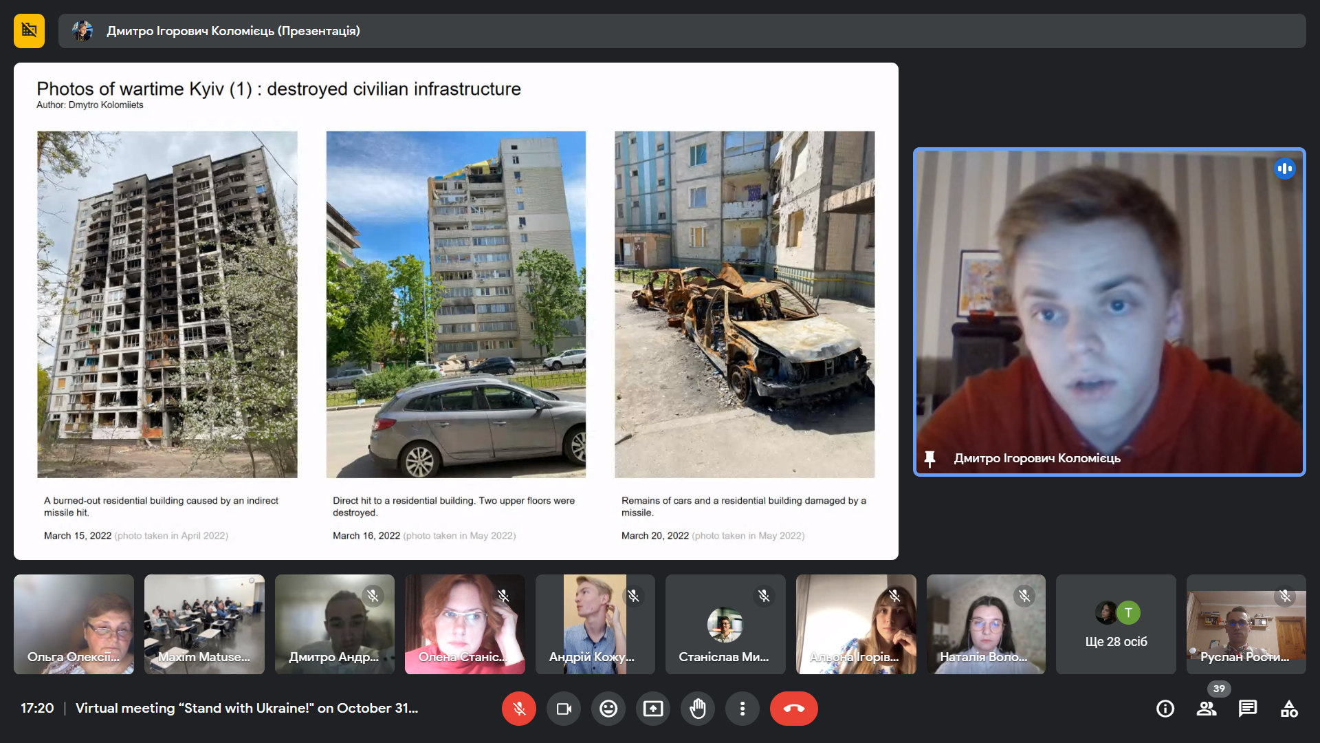The width and height of the screenshot is (1320, 743).
Task: Click Руслан Рости participant tile
Action: (1246, 625)
